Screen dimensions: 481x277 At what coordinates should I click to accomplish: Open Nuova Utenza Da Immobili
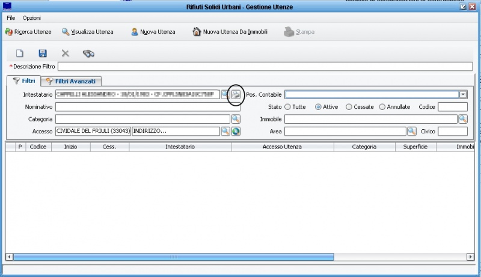click(x=230, y=32)
